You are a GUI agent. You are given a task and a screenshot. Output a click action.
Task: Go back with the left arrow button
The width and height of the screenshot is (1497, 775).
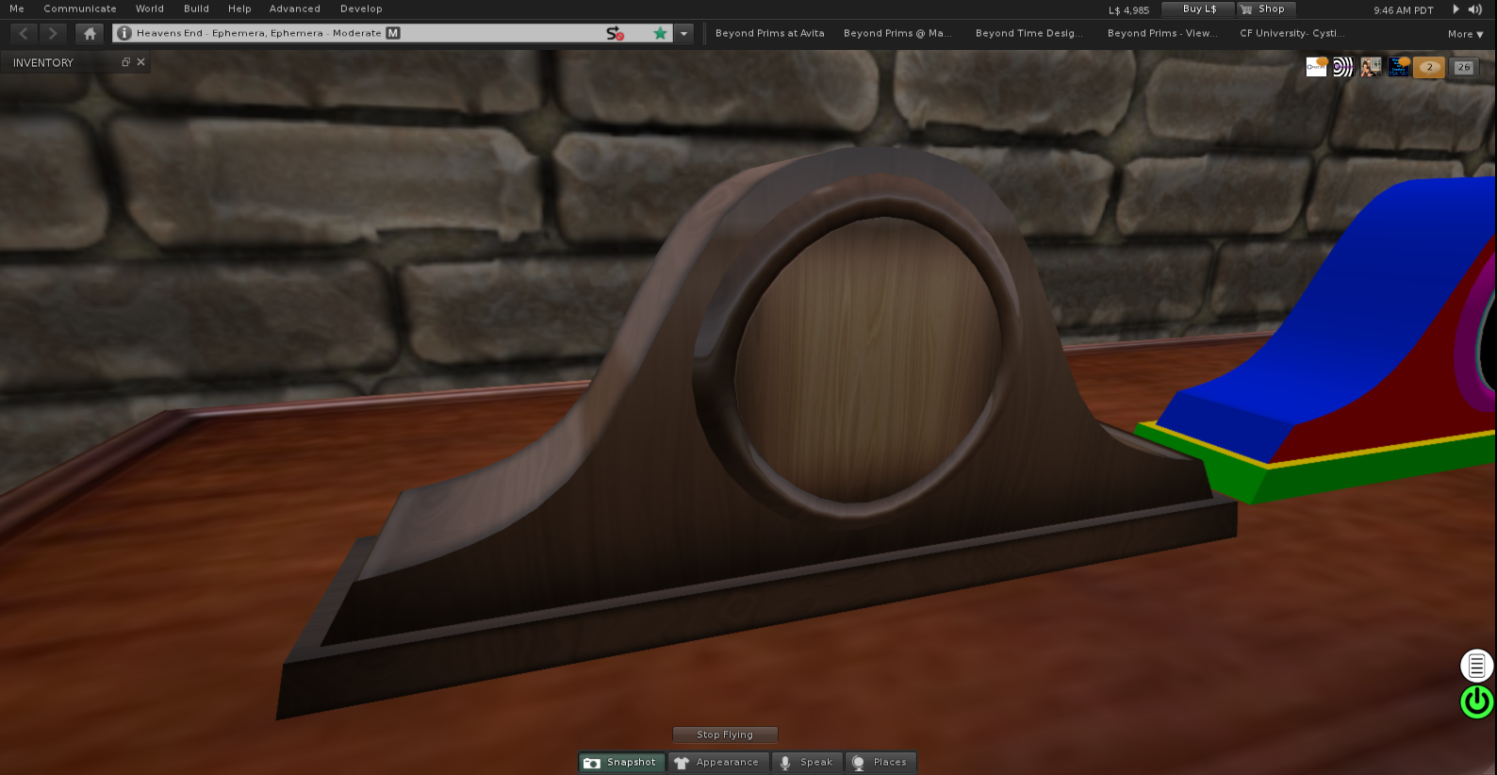24,33
